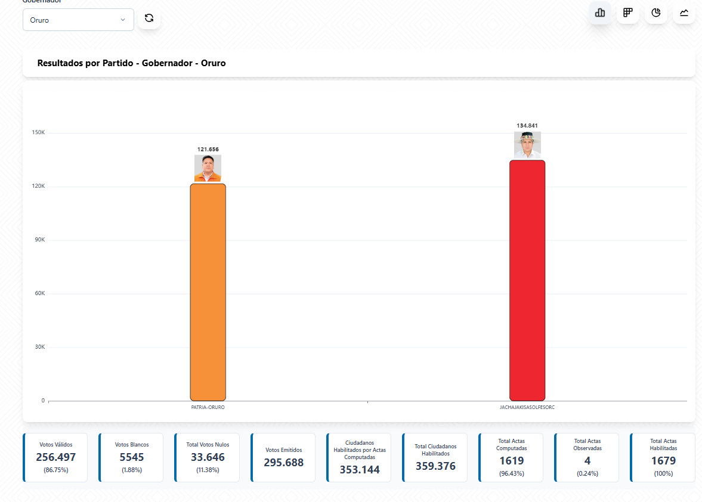Viewport: 702px width, 502px height.
Task: Switch to the bar chart view
Action: pos(600,13)
